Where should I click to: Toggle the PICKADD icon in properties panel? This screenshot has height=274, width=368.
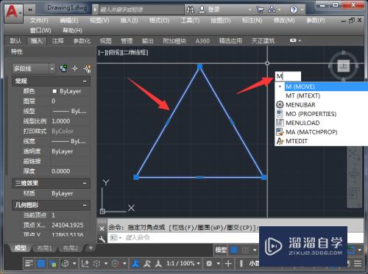(x=63, y=68)
